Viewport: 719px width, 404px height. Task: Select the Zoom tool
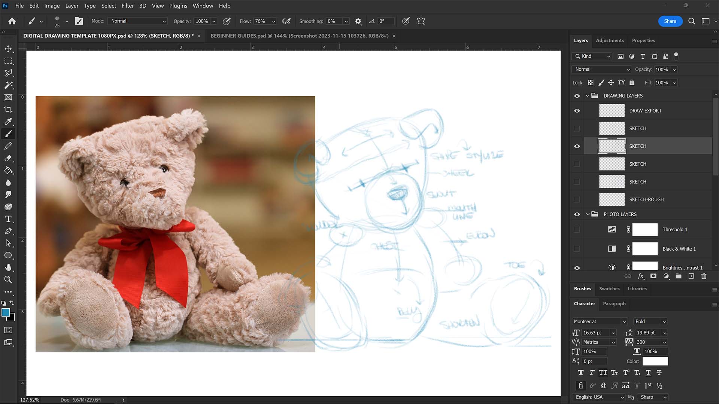[8, 279]
